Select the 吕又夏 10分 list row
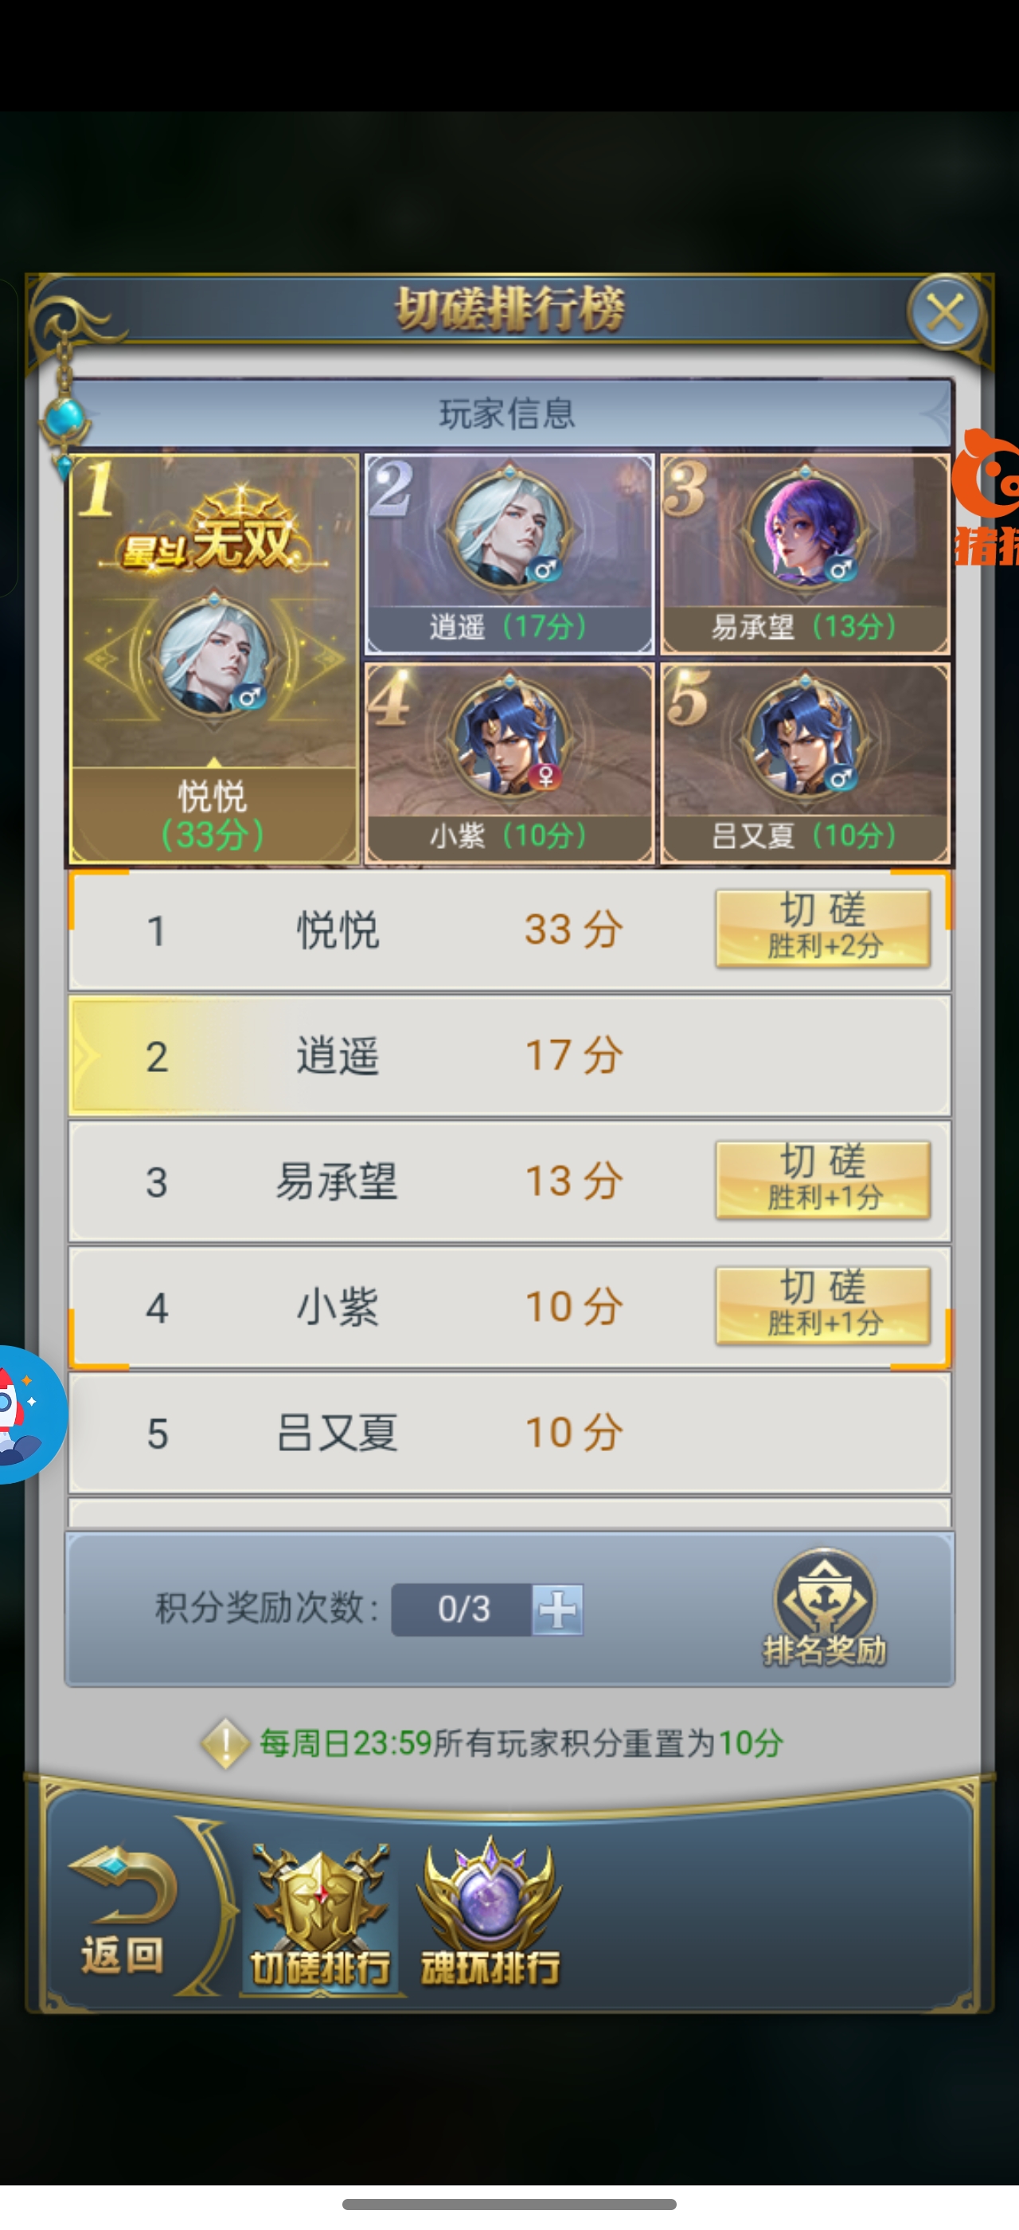 click(509, 1433)
